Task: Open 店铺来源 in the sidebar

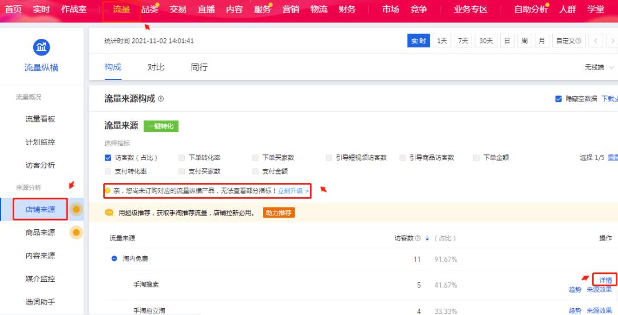Action: tap(40, 209)
